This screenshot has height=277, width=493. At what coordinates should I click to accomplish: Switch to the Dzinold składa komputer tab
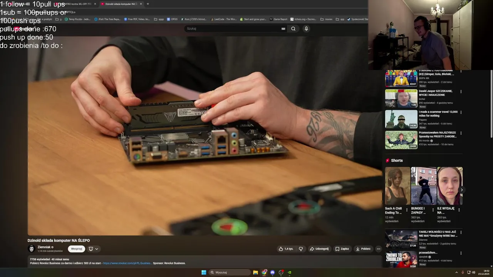tap(120, 4)
